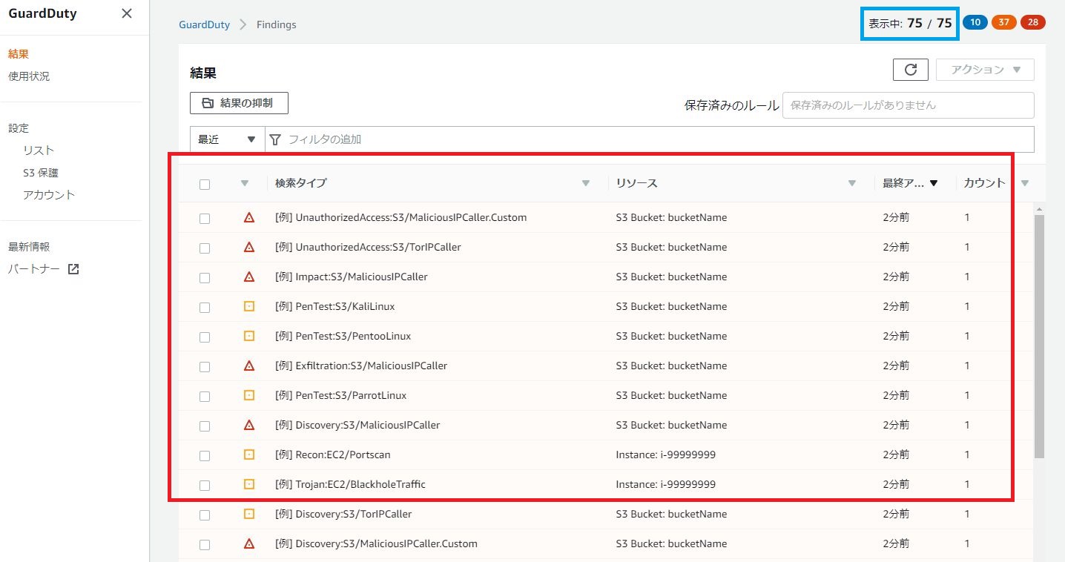Click the フィルタの追加 filter input field
Image resolution: width=1065 pixels, height=562 pixels.
coord(649,139)
